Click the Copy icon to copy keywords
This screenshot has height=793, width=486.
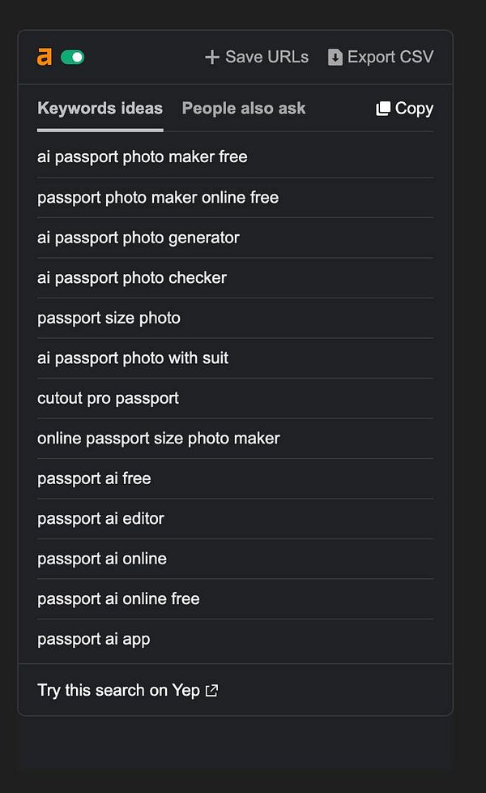385,108
